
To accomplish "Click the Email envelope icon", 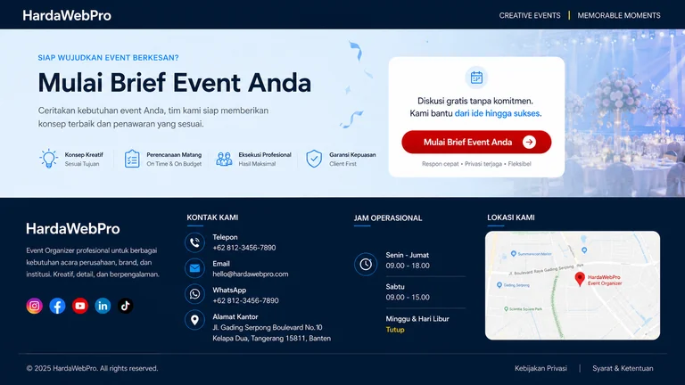I will pyautogui.click(x=194, y=268).
